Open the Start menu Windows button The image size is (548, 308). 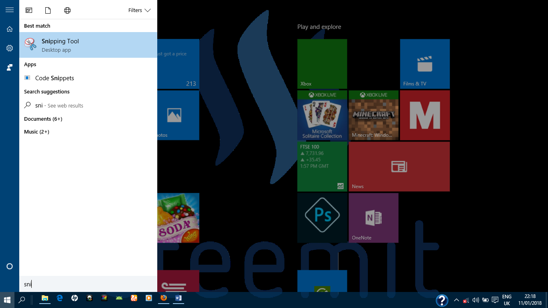(7, 299)
